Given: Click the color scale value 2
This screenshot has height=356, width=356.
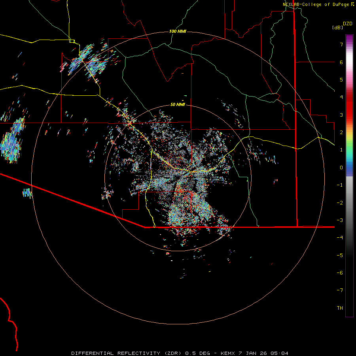Looking at the screenshot, I should 341,133.
